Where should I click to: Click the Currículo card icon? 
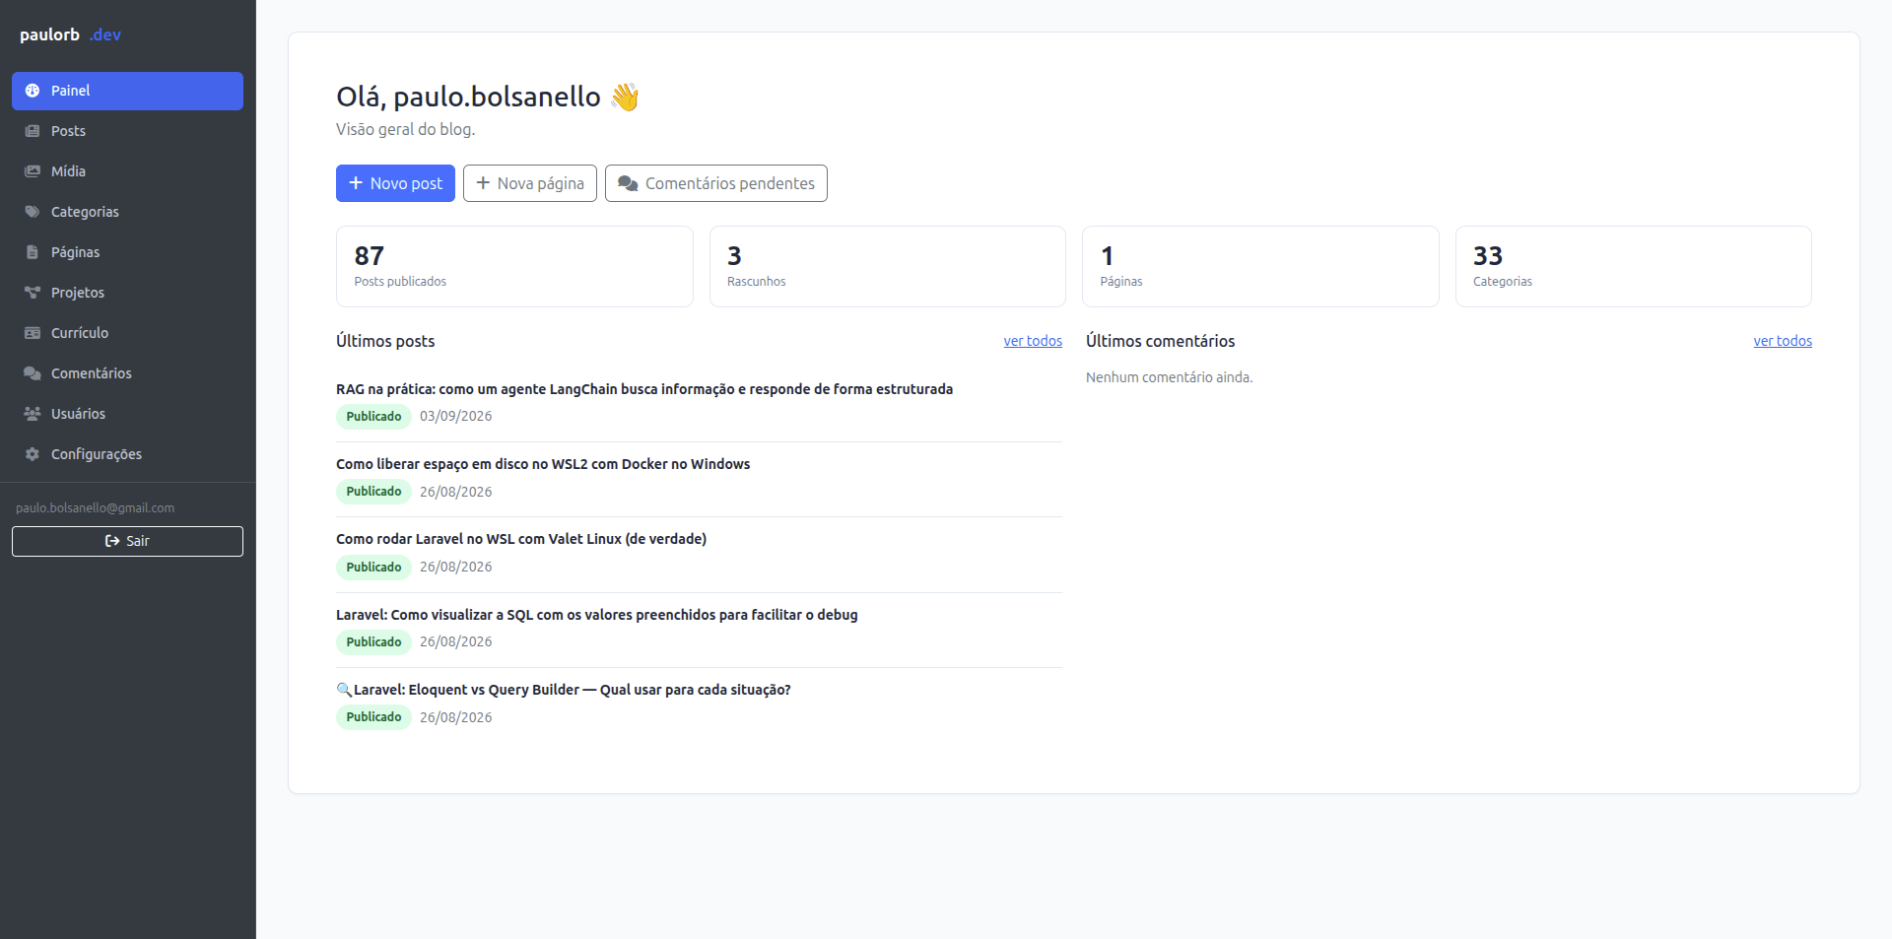33,333
